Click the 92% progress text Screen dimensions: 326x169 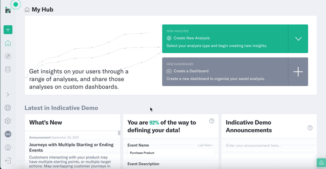click(154, 123)
